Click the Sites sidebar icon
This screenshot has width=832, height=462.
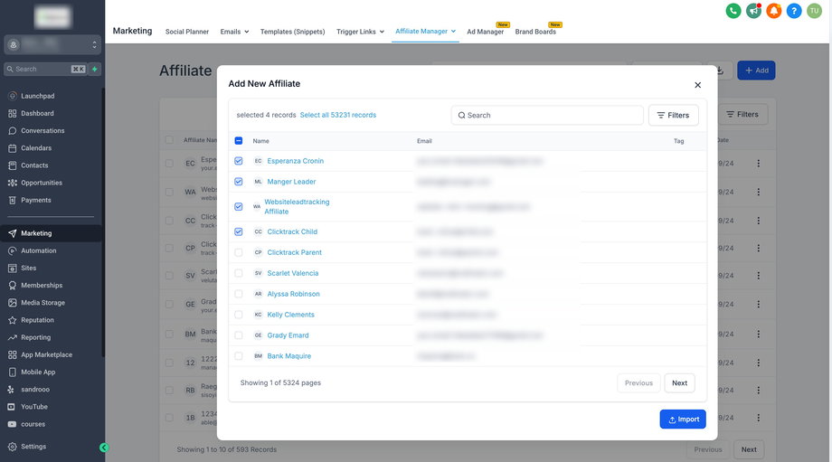(x=12, y=268)
